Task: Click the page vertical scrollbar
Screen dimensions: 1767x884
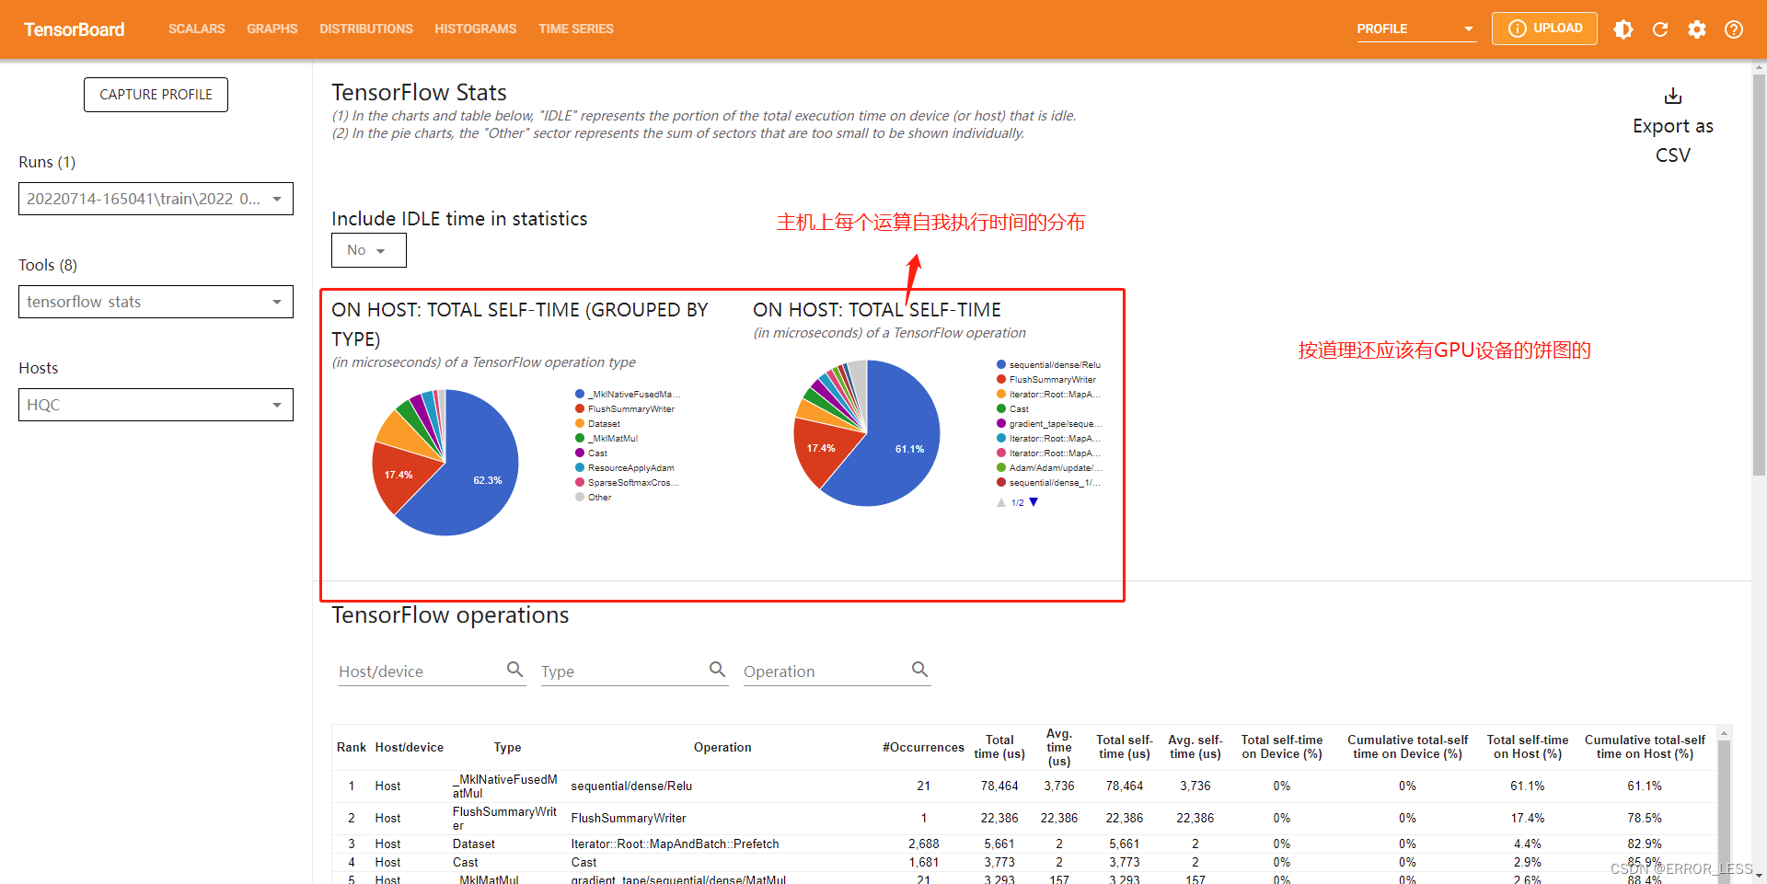Action: pyautogui.click(x=1759, y=276)
